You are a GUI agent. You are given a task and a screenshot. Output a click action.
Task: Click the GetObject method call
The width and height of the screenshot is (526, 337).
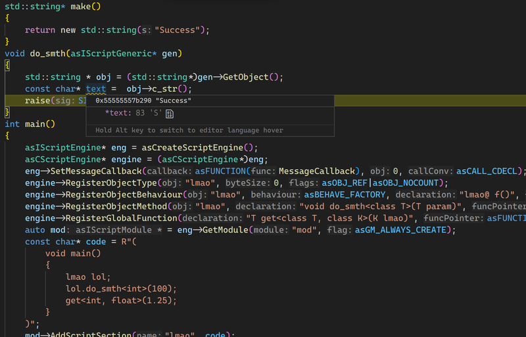coord(245,77)
